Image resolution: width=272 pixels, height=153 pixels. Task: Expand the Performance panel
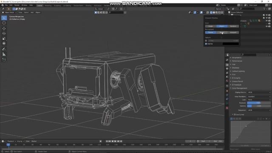pyautogui.click(x=237, y=61)
